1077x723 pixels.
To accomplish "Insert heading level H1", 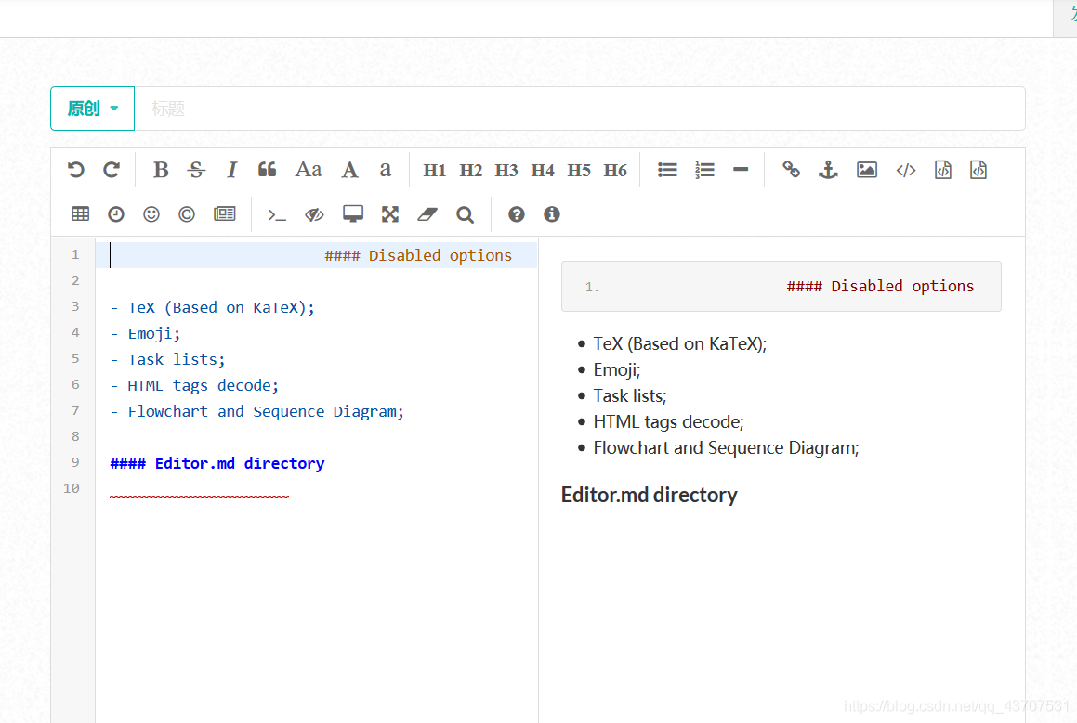I will pos(434,170).
